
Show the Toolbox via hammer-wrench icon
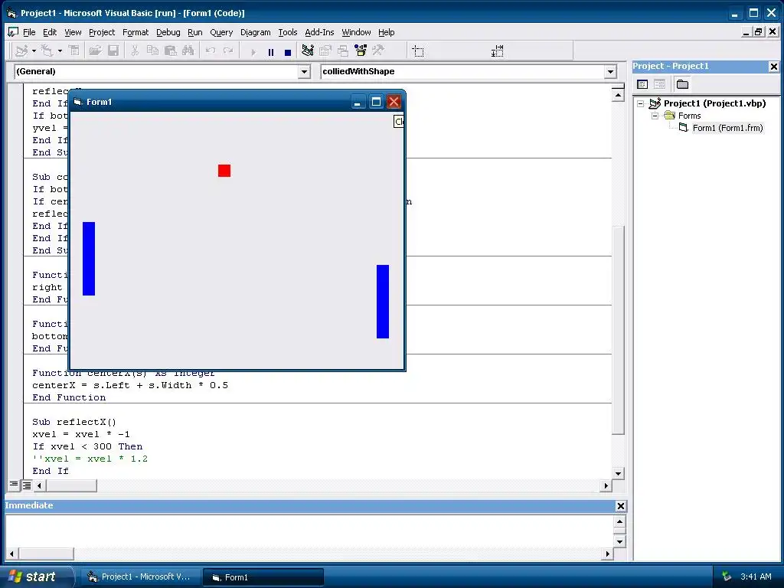378,51
